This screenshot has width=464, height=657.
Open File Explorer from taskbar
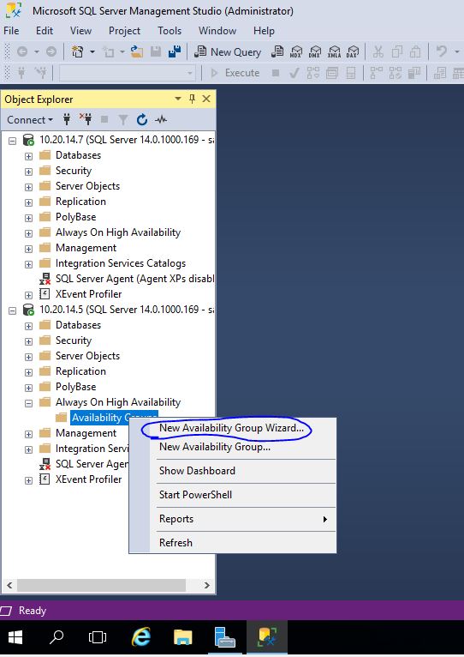point(183,638)
